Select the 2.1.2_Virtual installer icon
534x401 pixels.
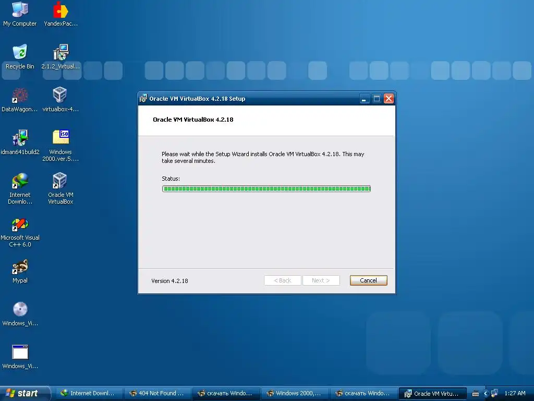pos(60,56)
